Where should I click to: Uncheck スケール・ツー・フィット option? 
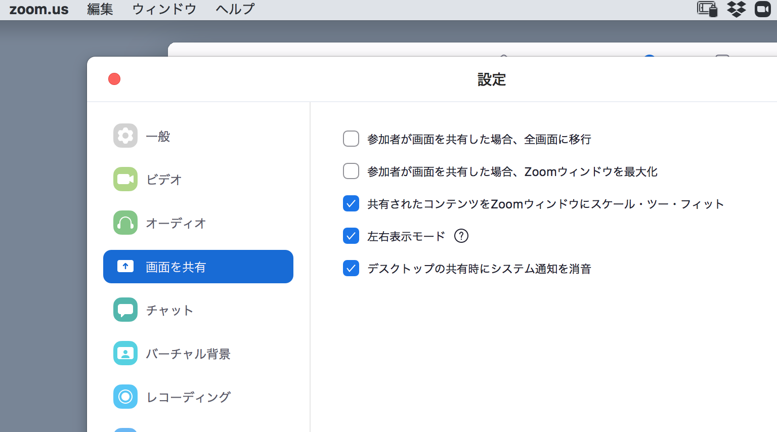pos(351,203)
